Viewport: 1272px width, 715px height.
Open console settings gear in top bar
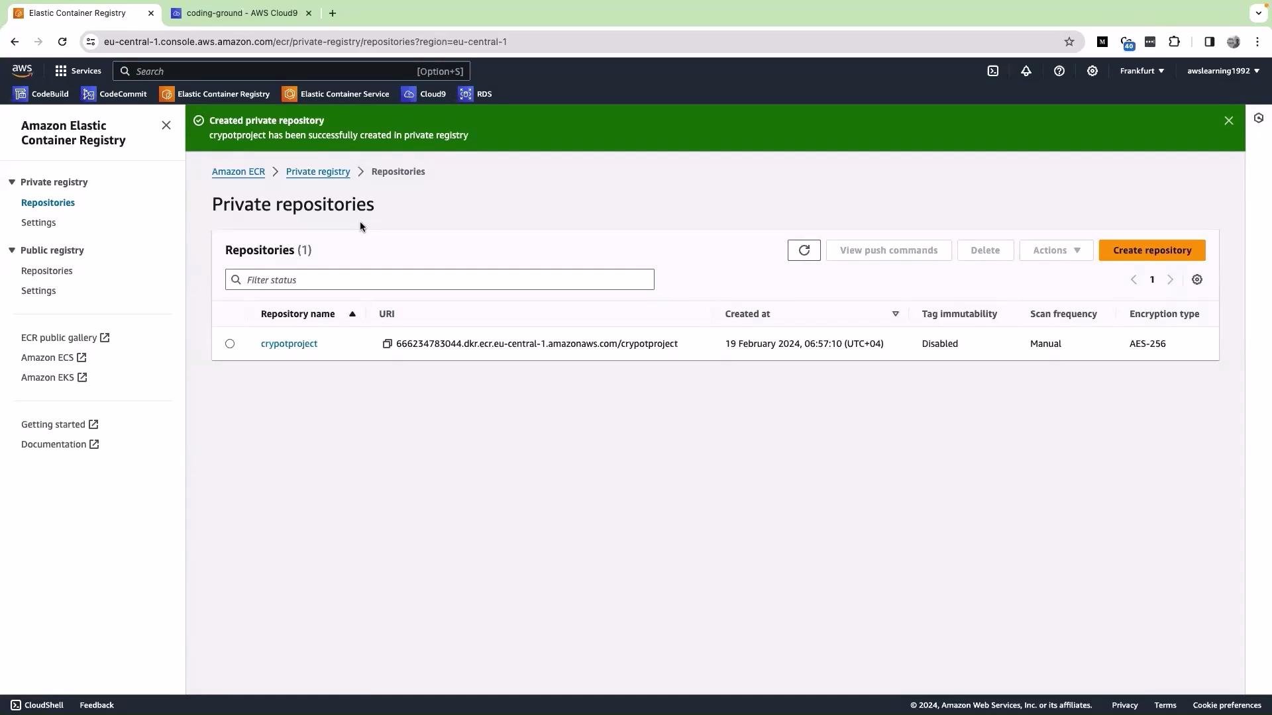(x=1092, y=71)
